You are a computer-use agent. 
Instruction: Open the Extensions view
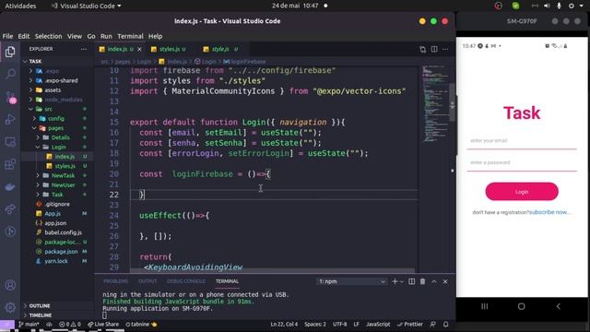(10, 164)
